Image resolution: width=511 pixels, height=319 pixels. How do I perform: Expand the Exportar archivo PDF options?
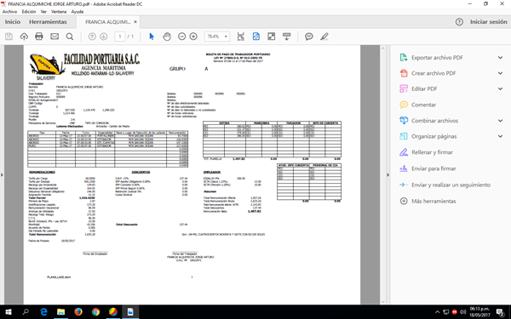pyautogui.click(x=500, y=58)
